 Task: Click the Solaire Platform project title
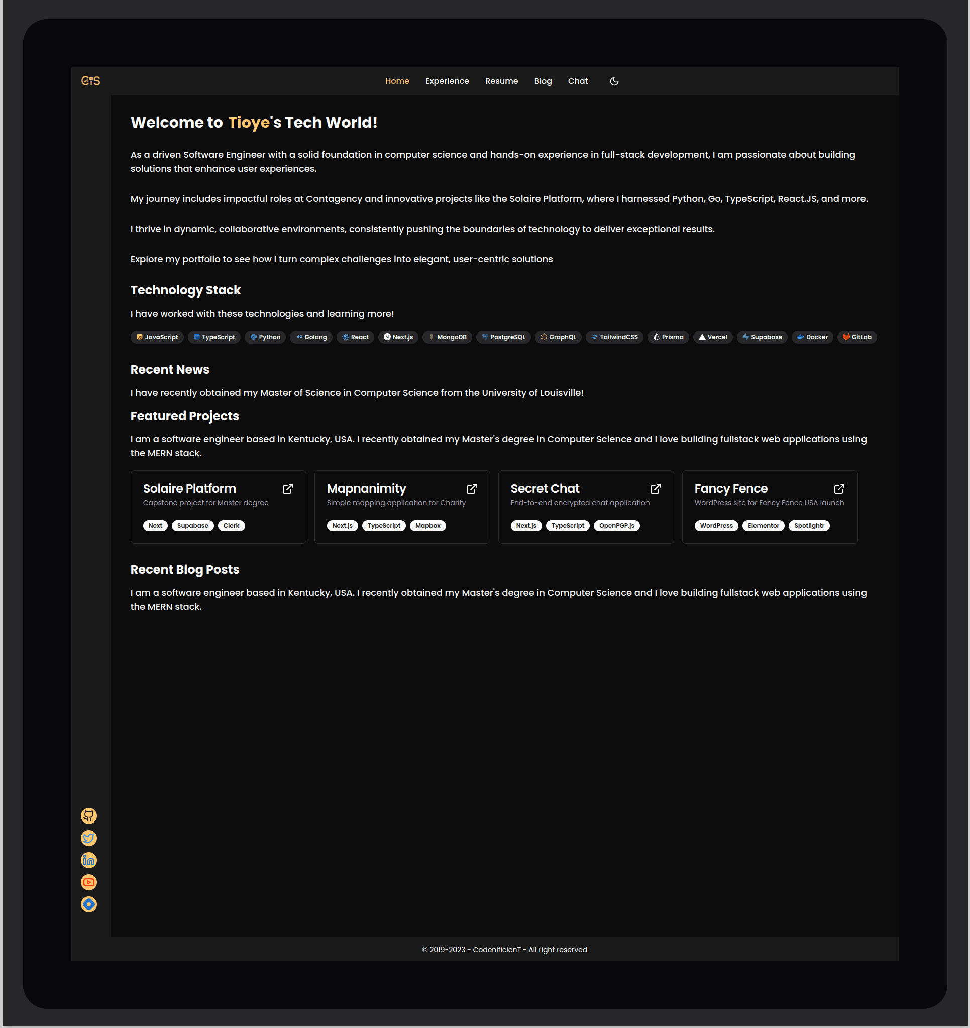(x=189, y=489)
